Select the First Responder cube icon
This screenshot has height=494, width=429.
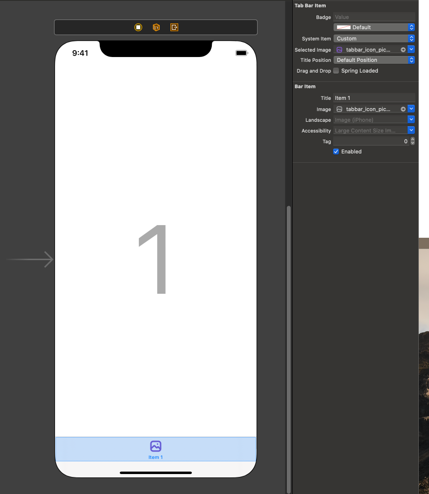click(x=156, y=27)
